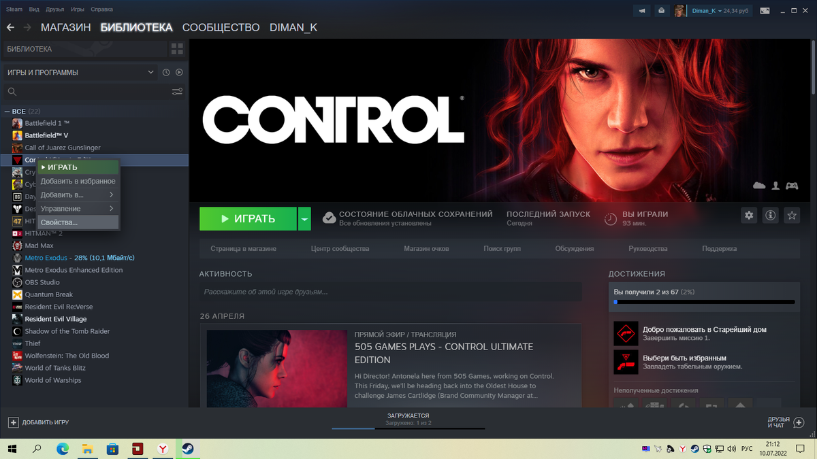The height and width of the screenshot is (459, 817).
Task: Open 'Центр сообщества' link
Action: (x=340, y=249)
